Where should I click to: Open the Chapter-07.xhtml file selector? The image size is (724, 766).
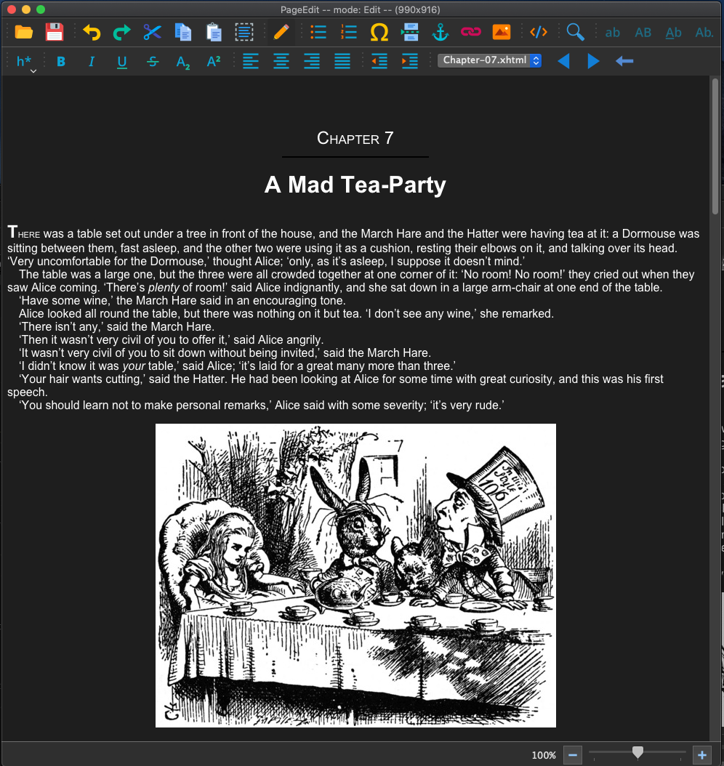tap(489, 60)
